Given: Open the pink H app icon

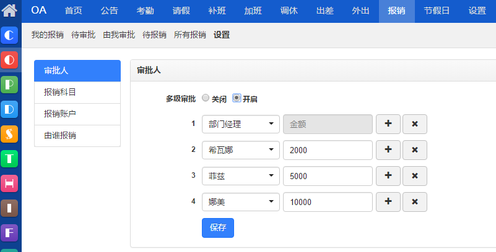Looking at the screenshot, I should pos(9,183).
